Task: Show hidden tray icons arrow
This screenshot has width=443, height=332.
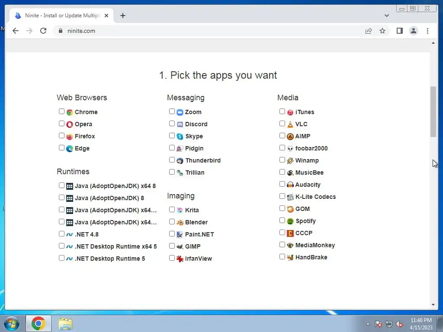Action: (368, 324)
